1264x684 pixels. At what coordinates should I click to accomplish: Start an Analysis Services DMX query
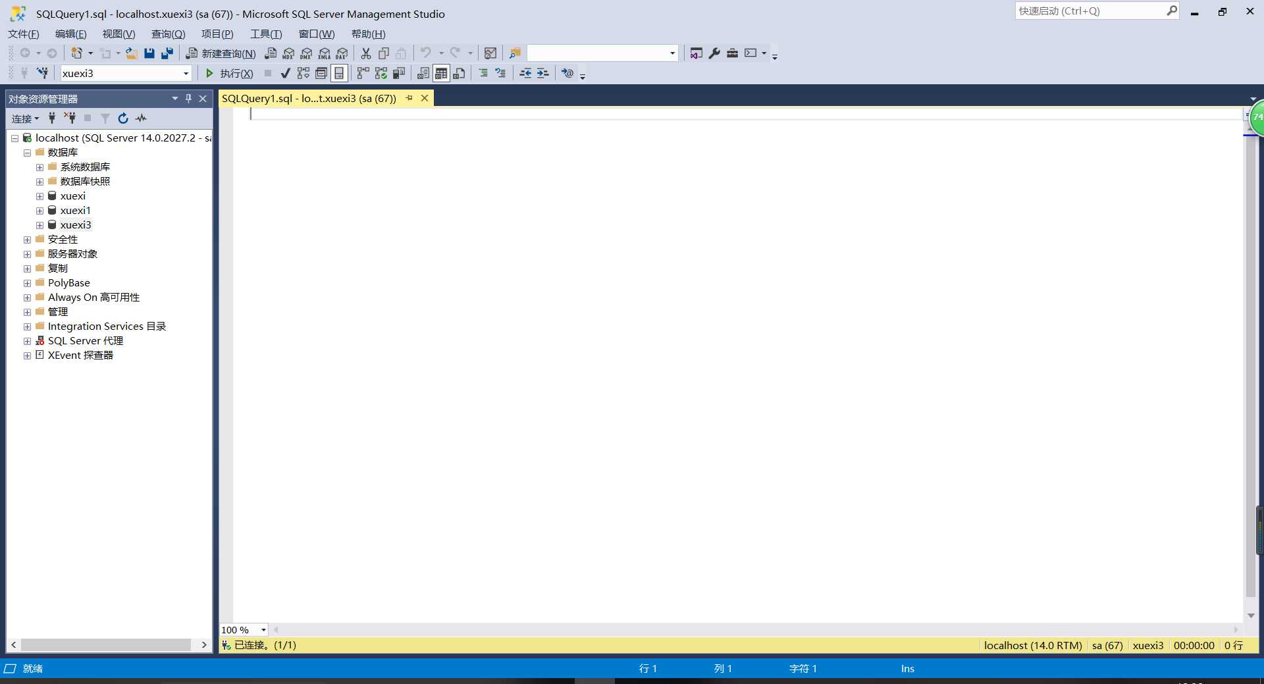(x=306, y=53)
